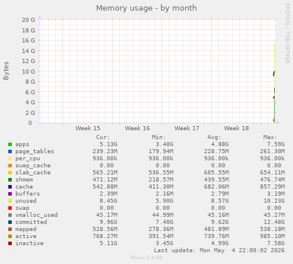
Task: Select the 'slab_cache' legend label
Action: pyautogui.click(x=33, y=173)
